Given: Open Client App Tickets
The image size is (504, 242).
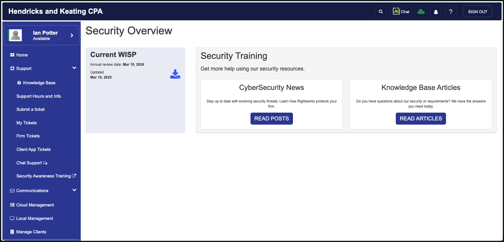Looking at the screenshot, I should [33, 149].
